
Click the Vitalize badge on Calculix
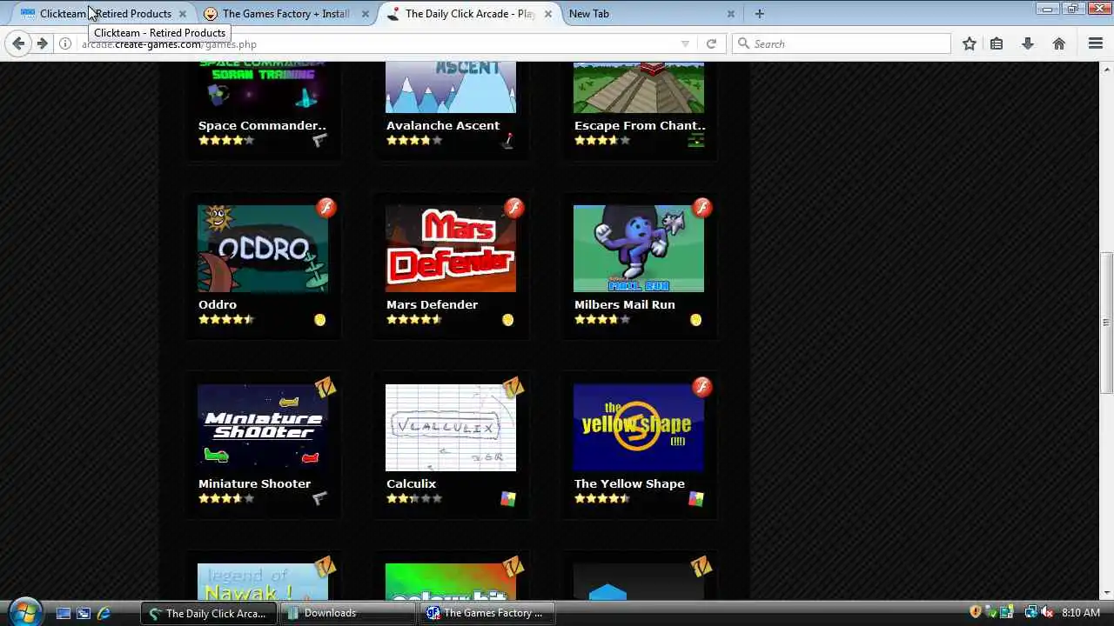(x=514, y=387)
